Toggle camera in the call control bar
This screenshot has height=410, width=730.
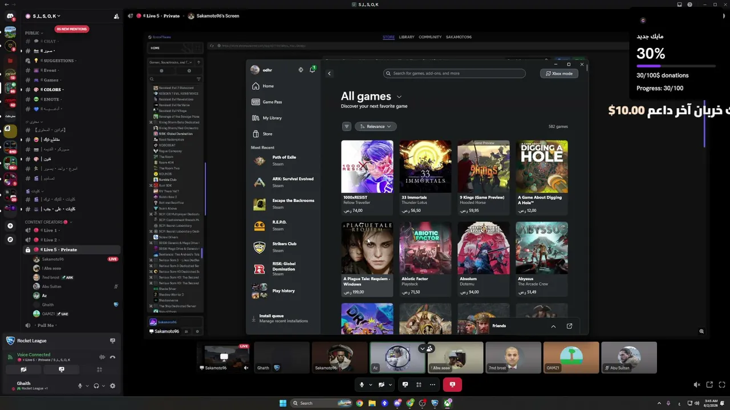click(382, 385)
